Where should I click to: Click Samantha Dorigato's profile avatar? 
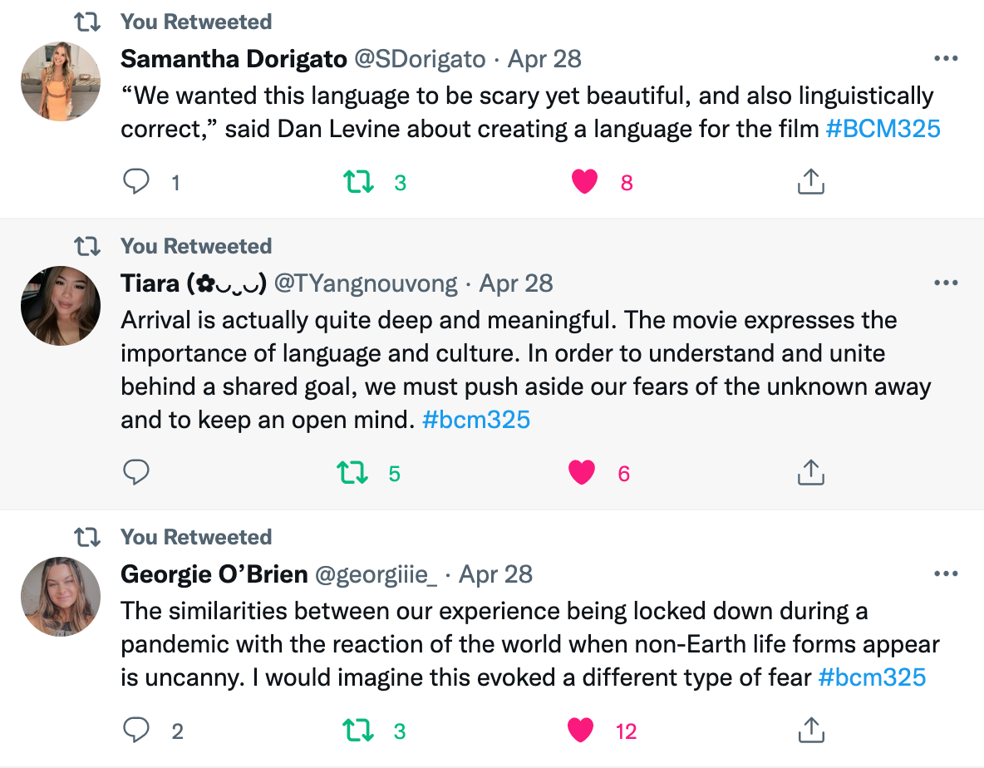point(61,81)
